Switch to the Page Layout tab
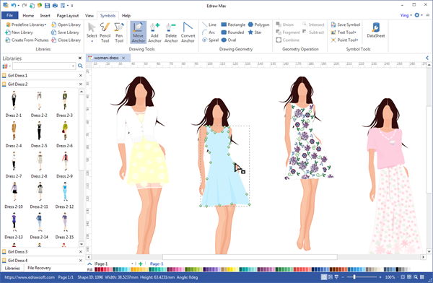This screenshot has height=283, width=433. (x=68, y=16)
